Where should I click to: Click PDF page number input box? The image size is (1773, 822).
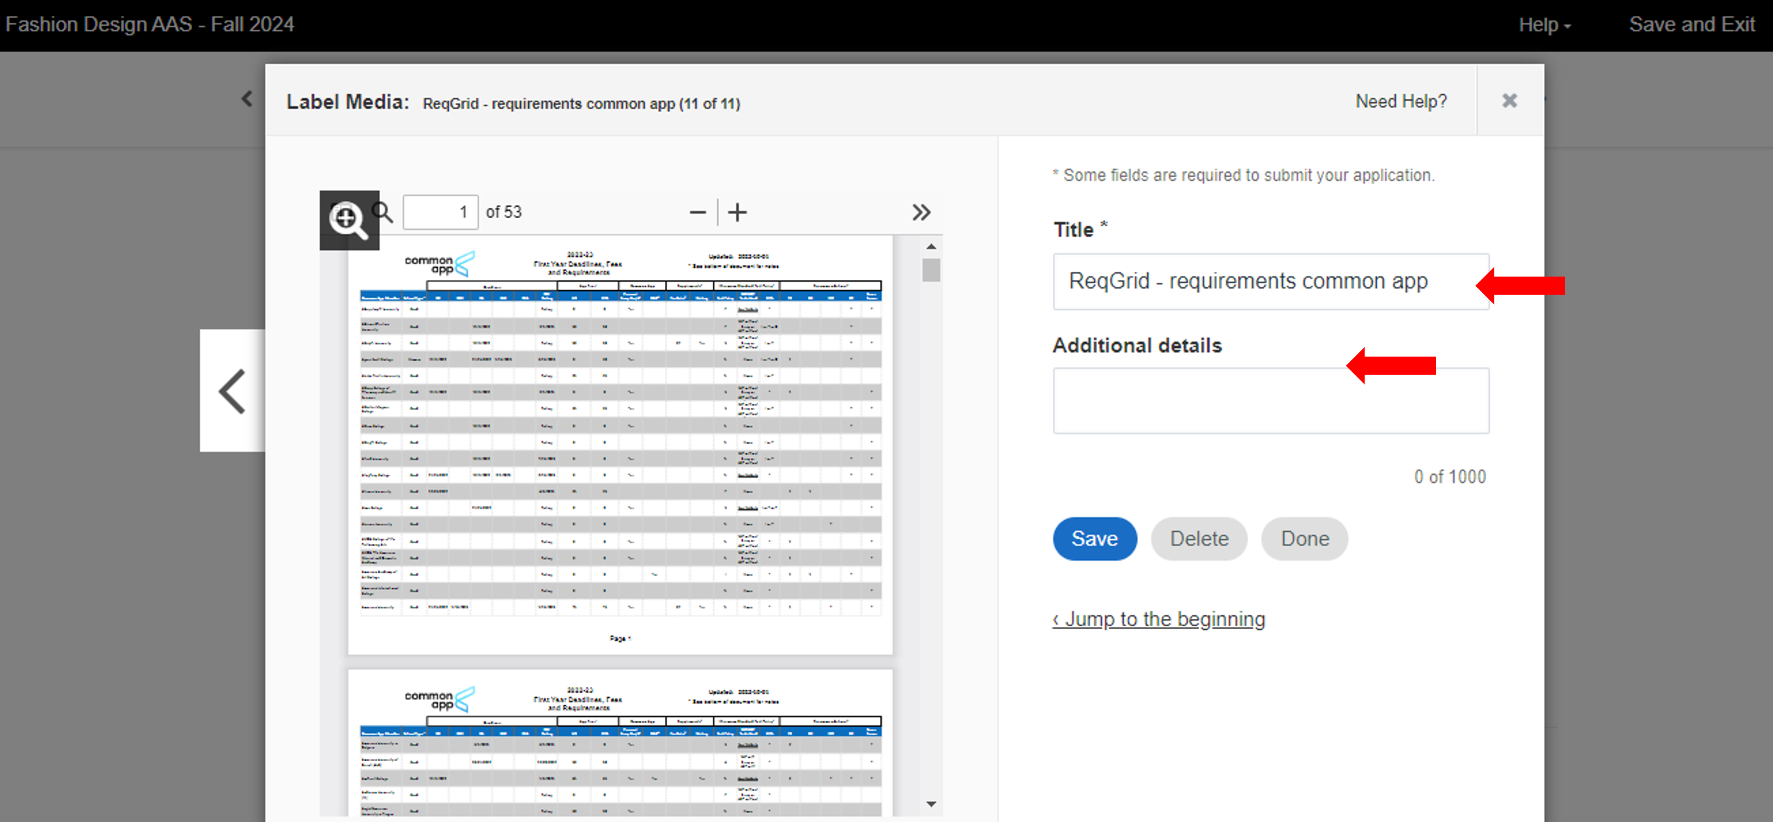[440, 212]
